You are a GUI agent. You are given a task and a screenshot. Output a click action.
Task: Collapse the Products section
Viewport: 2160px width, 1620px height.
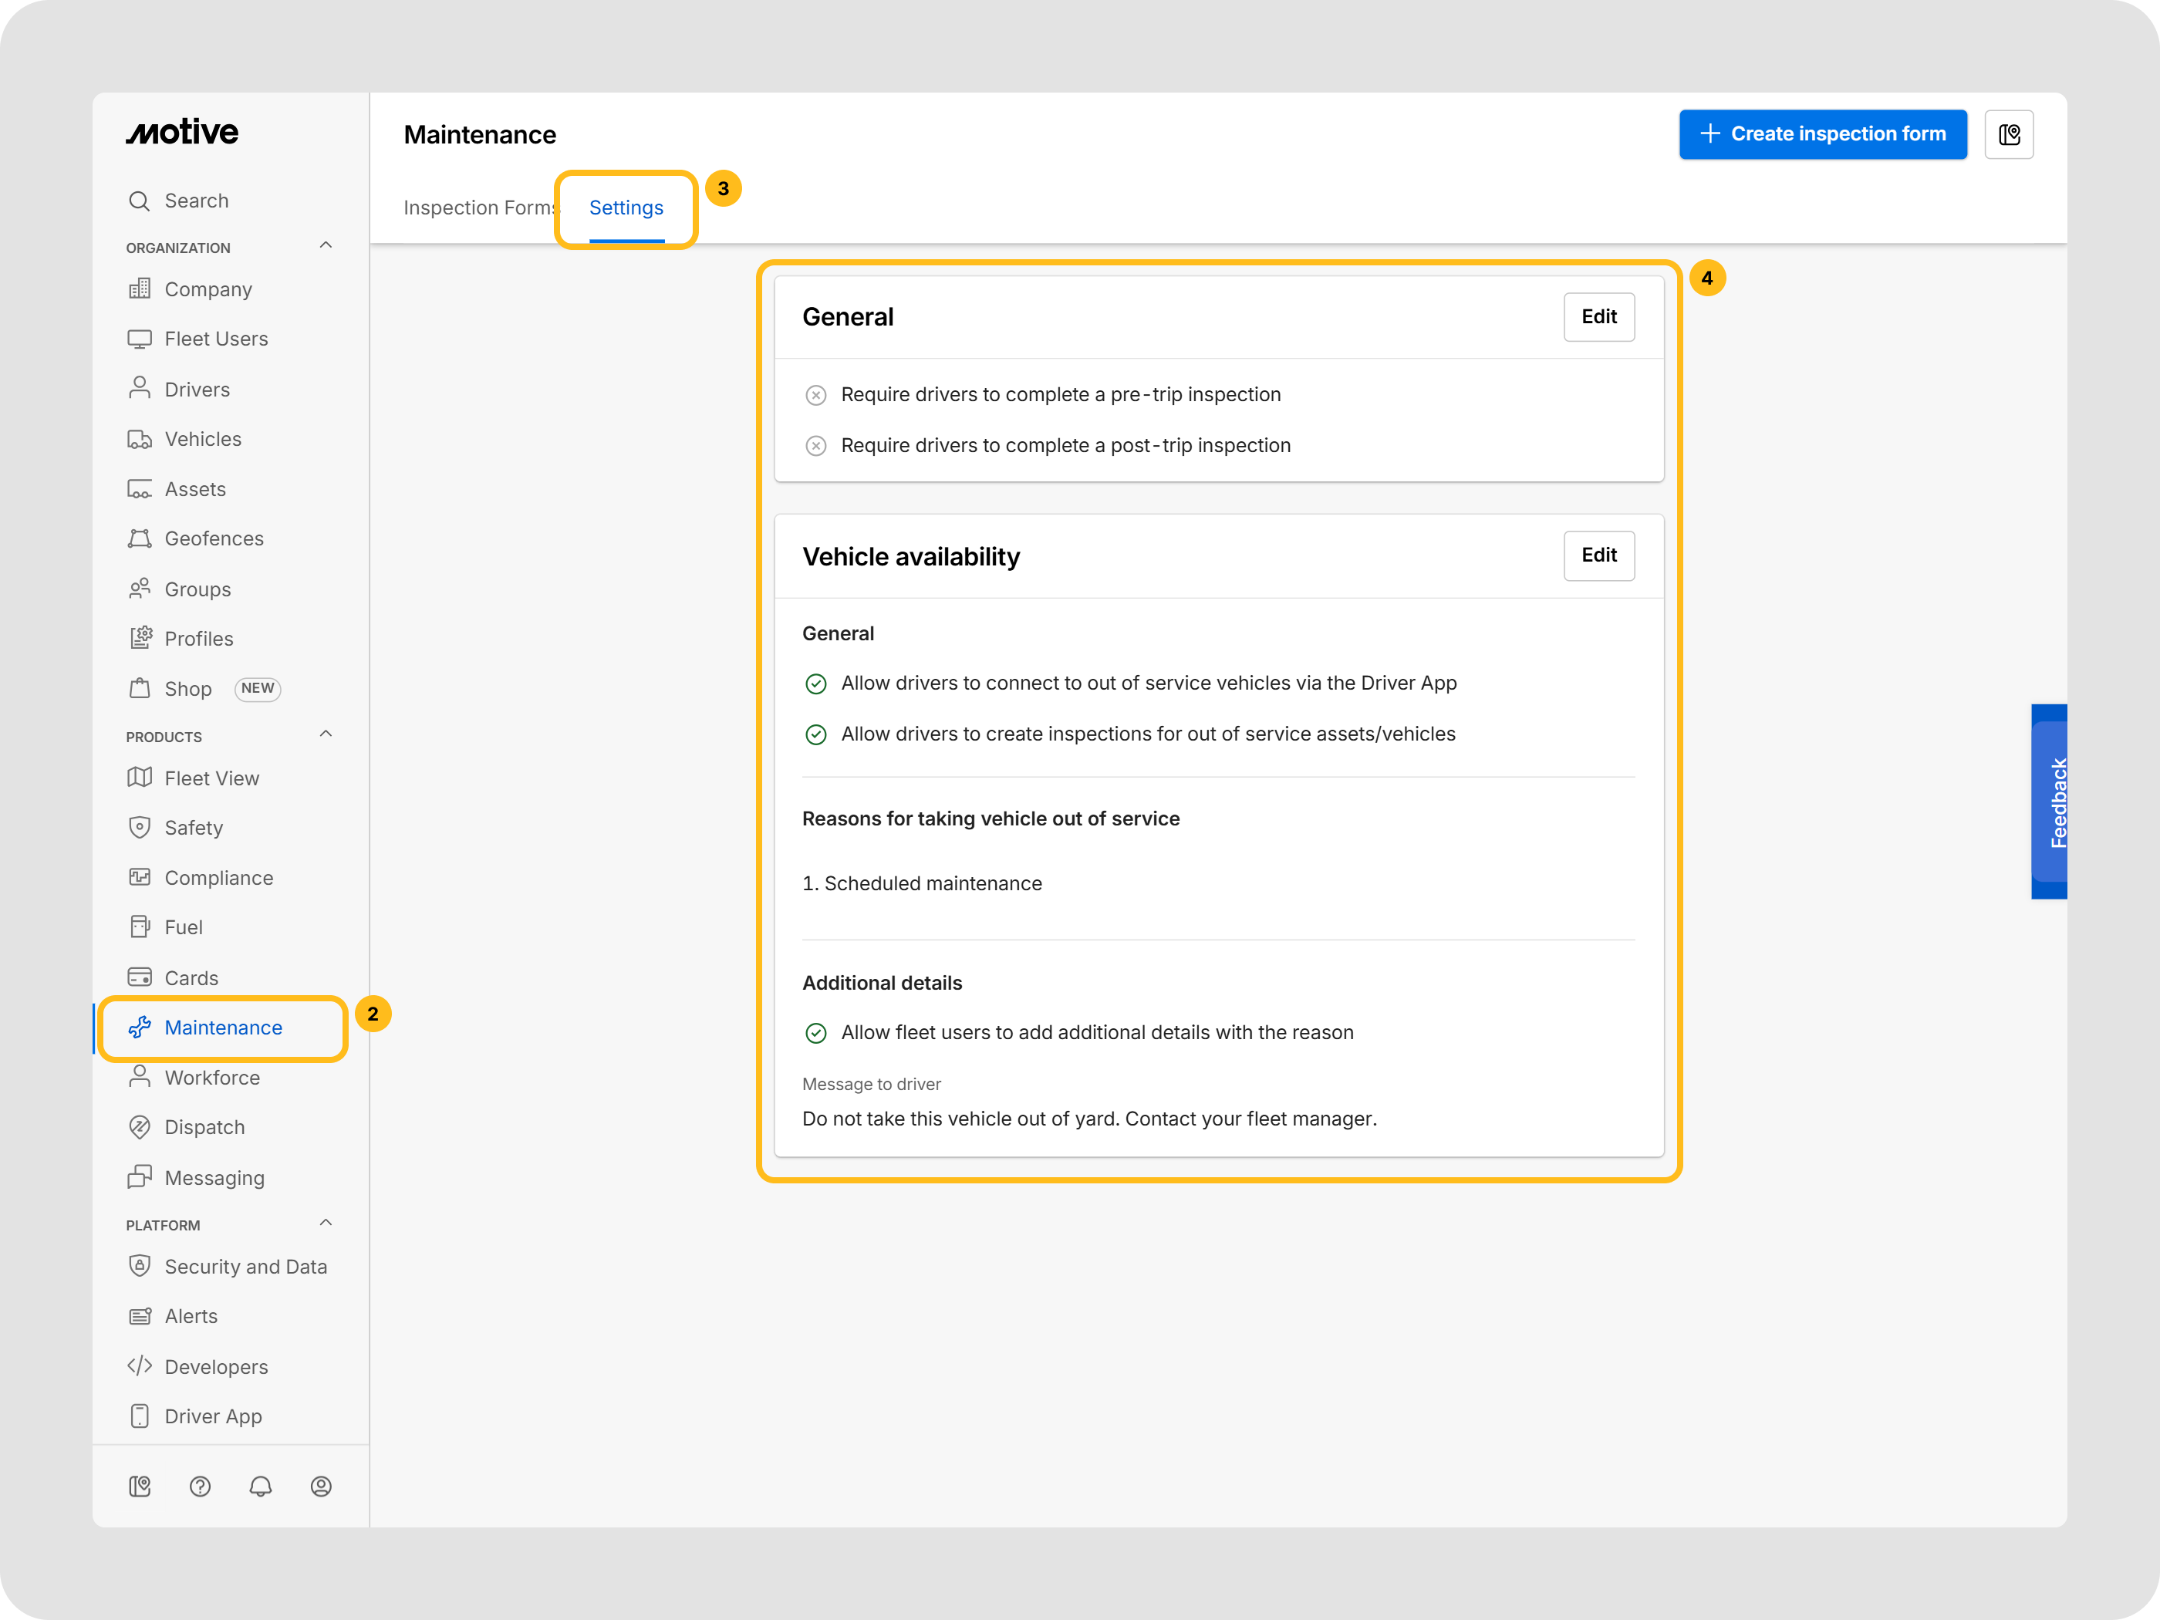click(x=326, y=734)
